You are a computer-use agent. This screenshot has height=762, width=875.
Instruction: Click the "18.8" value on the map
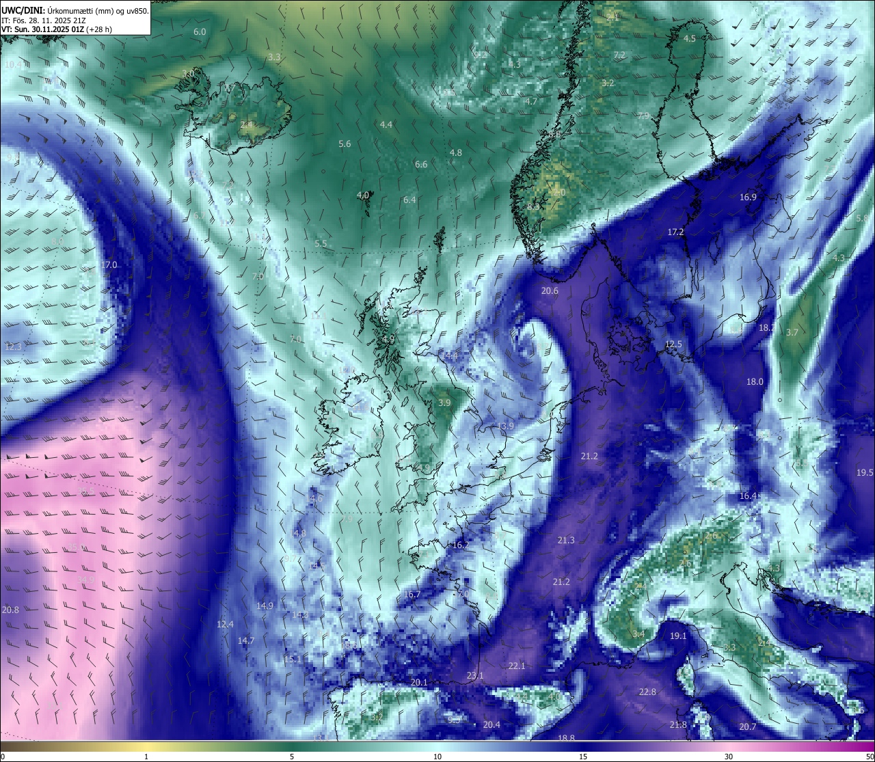(x=566, y=738)
